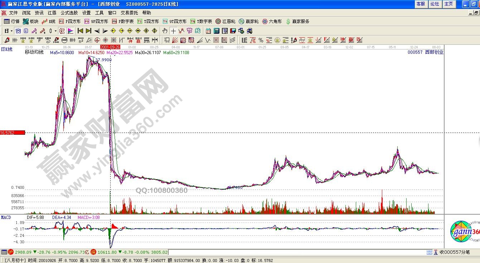
Task: Open the 公式选股 menu
Action: click(x=69, y=13)
